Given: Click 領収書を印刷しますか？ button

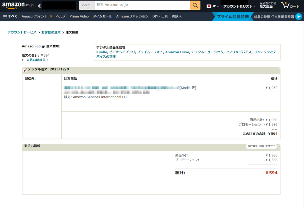Looking at the screenshot, I should click(261, 146).
